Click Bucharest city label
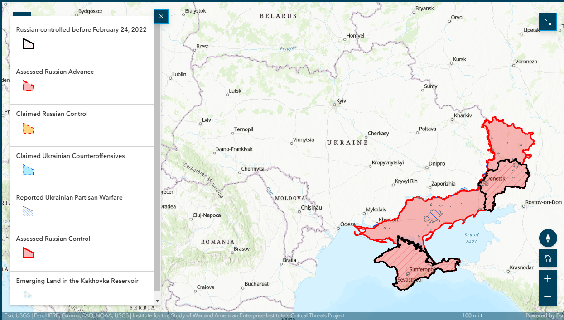Viewport: 564px width, 320px height. click(x=256, y=284)
